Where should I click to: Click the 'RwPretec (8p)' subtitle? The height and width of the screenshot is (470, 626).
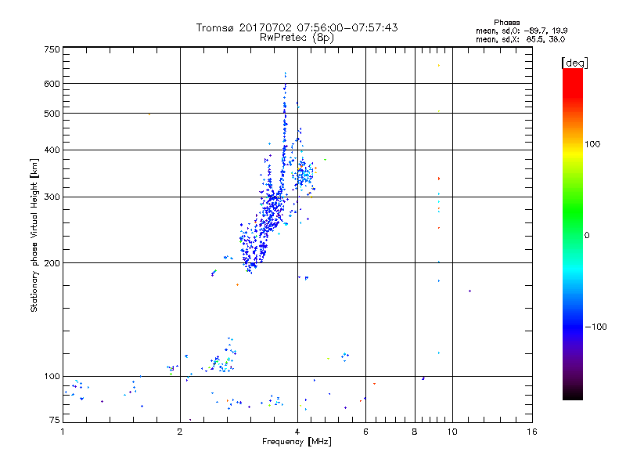pos(297,38)
